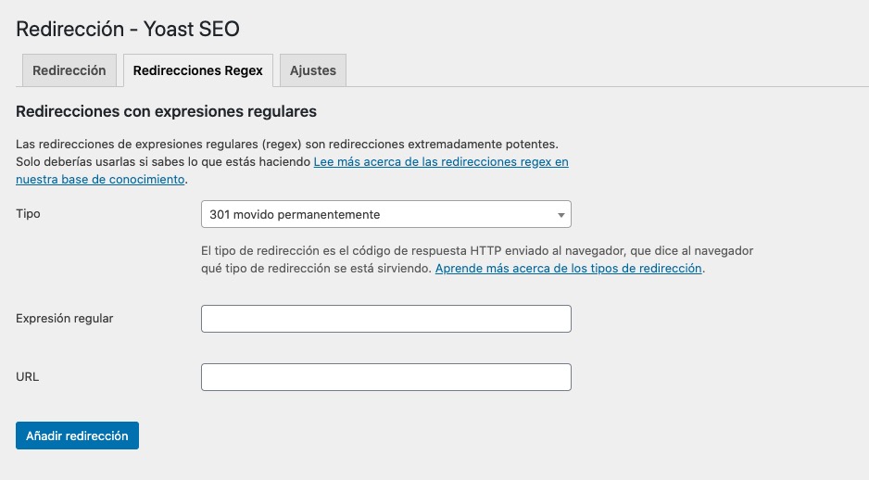Click the '301 movido permanentemente' selected value
The image size is (869, 480).
pyautogui.click(x=295, y=214)
